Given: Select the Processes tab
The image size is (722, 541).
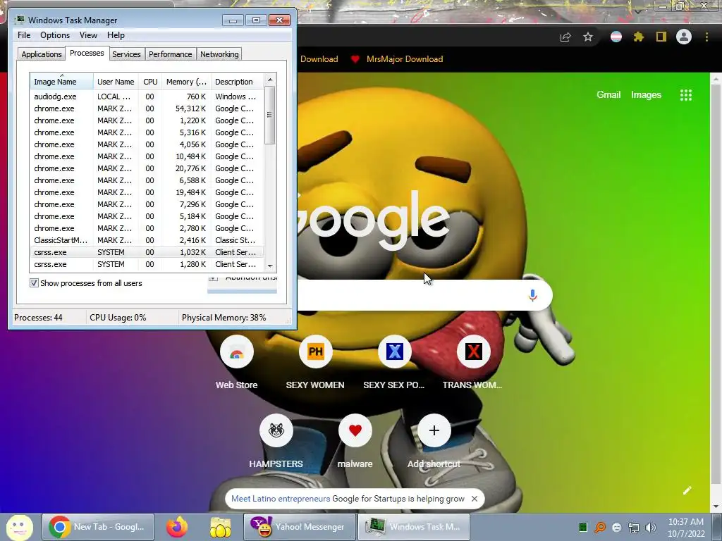Looking at the screenshot, I should pos(87,53).
